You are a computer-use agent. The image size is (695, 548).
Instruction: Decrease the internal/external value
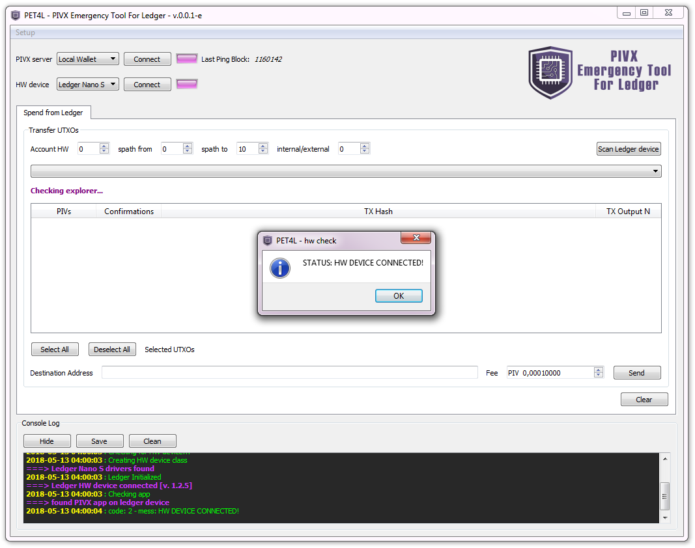point(364,152)
